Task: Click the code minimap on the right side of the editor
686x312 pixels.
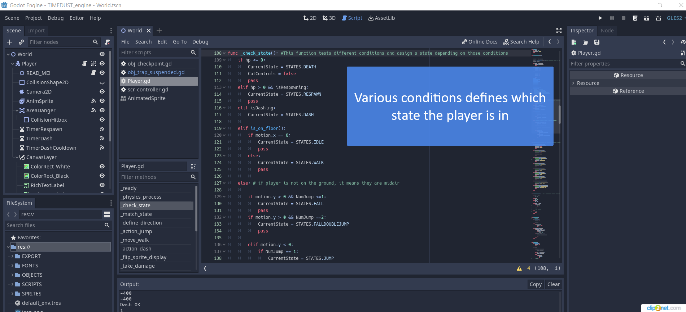Action: [x=545, y=155]
